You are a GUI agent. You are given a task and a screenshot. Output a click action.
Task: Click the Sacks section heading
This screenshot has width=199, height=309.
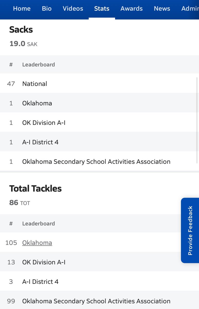[x=21, y=30]
